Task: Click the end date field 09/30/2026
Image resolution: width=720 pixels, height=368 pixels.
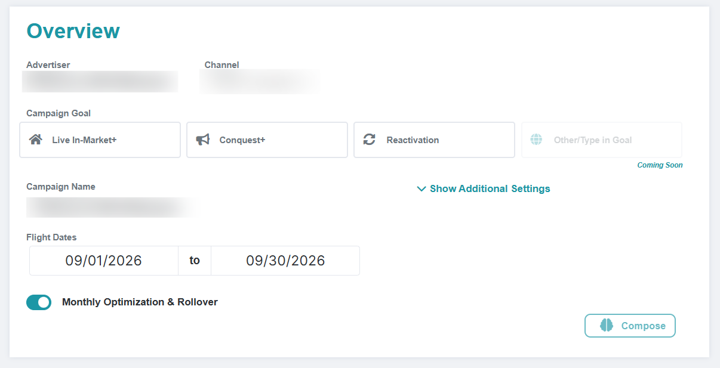Action: (x=285, y=261)
